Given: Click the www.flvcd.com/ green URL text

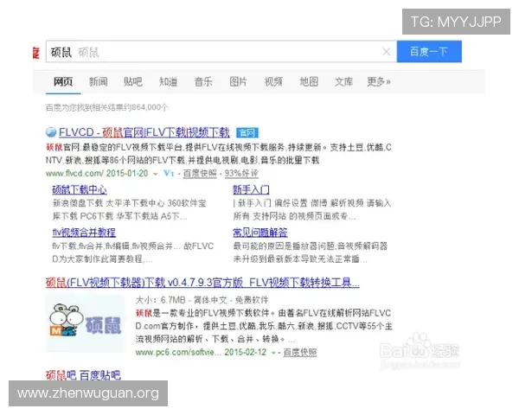Looking at the screenshot, I should point(74,174).
